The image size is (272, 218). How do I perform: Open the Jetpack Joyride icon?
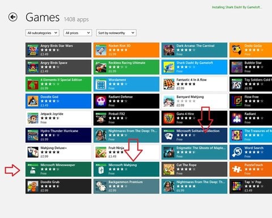(x=33, y=118)
